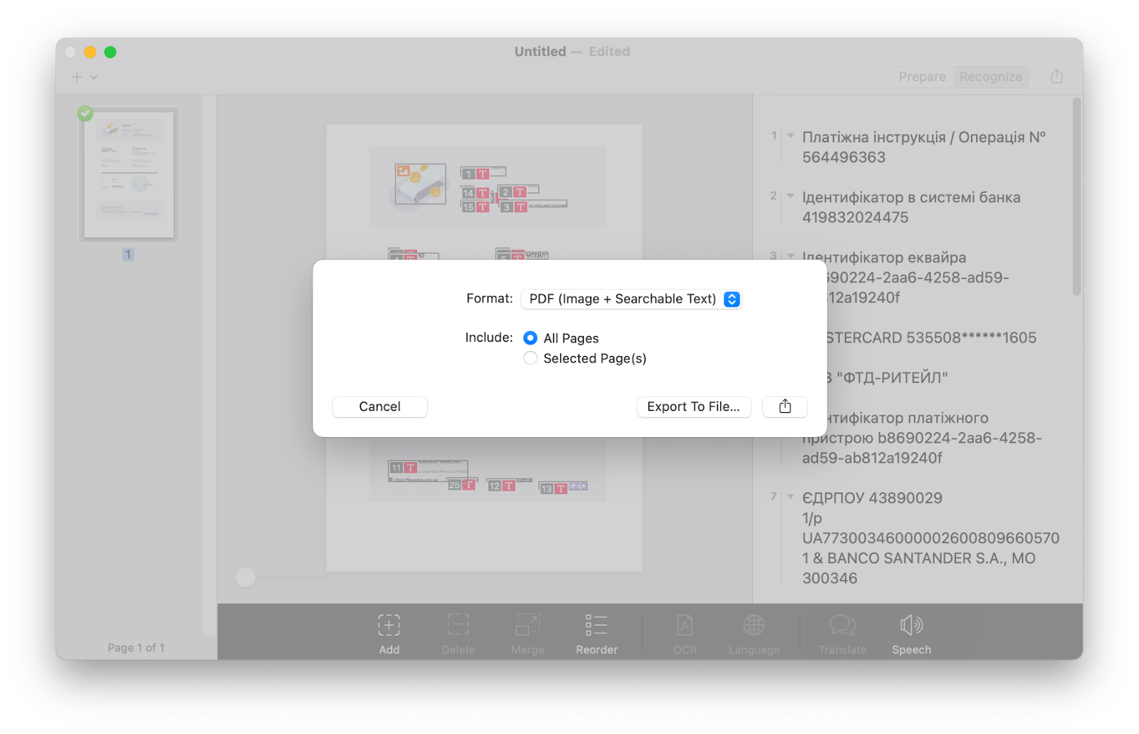Image resolution: width=1139 pixels, height=734 pixels.
Task: Click the Translate speech-bubble icon
Action: [x=842, y=626]
